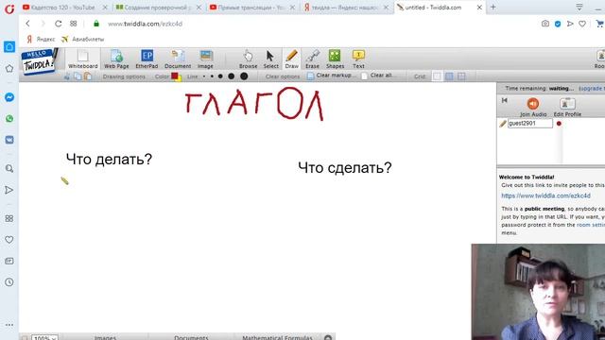Open the Document tool
This screenshot has height=340, width=605.
178,59
